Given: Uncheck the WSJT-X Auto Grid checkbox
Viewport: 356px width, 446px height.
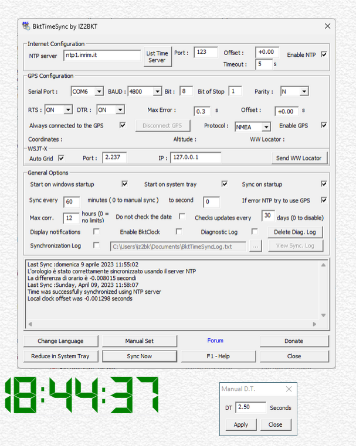Looking at the screenshot, I should (x=61, y=158).
